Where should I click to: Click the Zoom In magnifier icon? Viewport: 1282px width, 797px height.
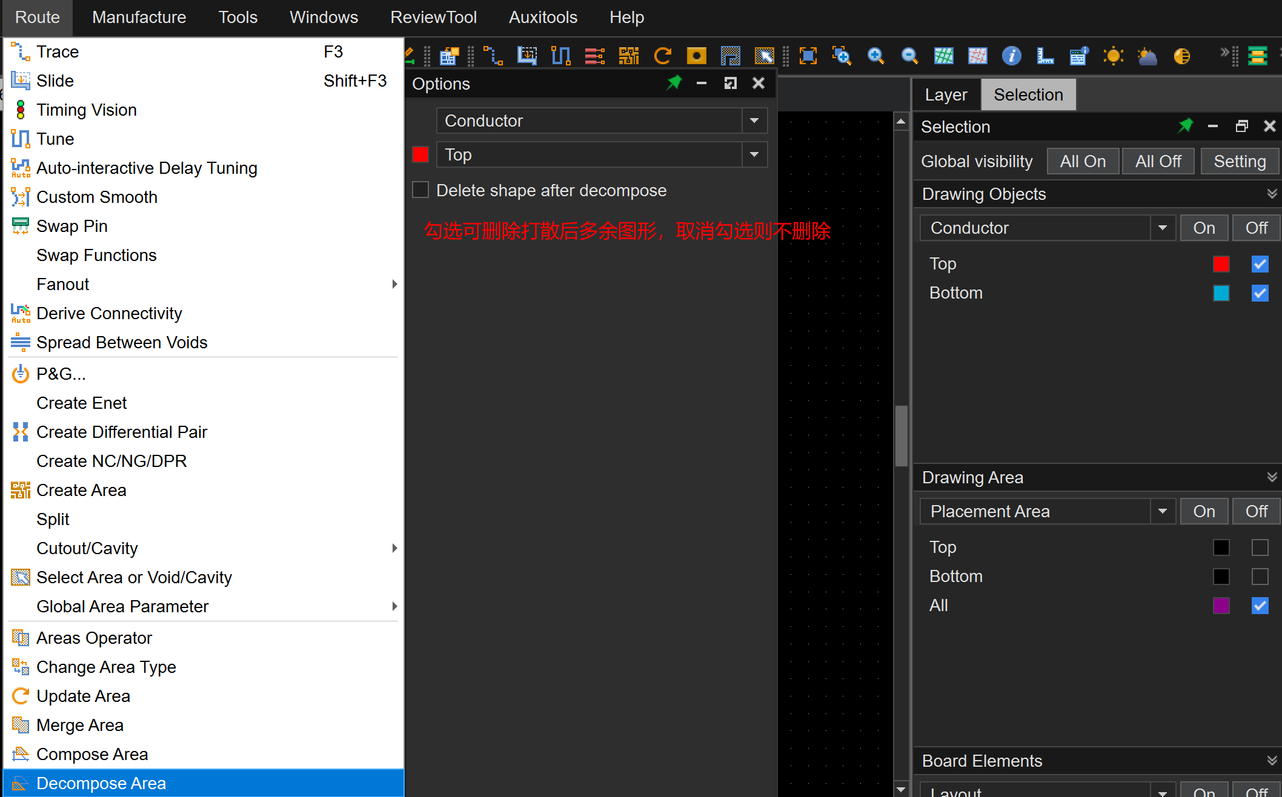(x=875, y=56)
